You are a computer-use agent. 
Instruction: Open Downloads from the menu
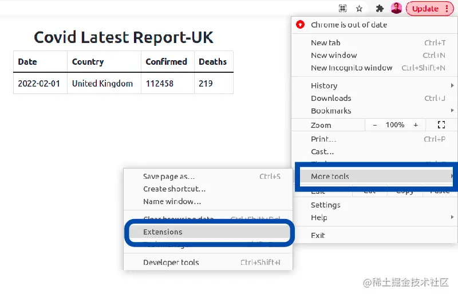pyautogui.click(x=374, y=98)
